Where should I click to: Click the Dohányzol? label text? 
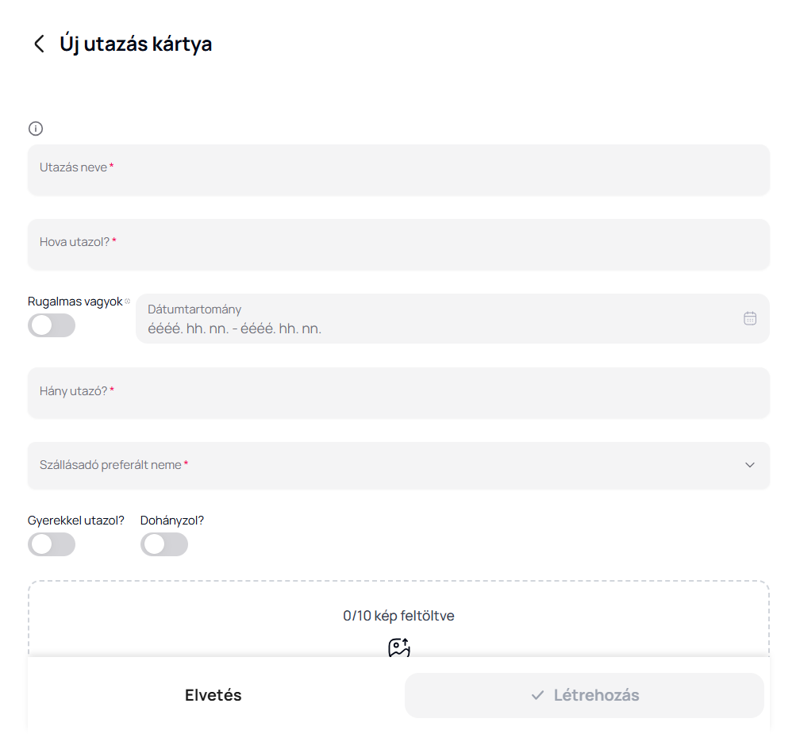(172, 521)
